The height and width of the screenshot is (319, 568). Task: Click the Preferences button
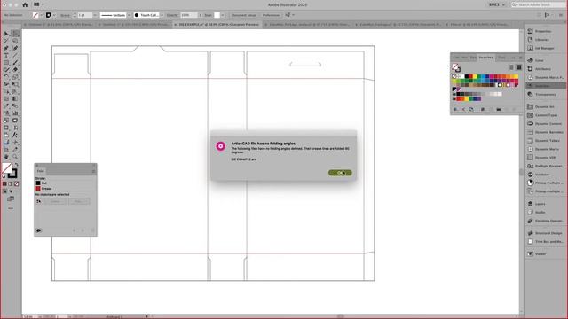(271, 15)
